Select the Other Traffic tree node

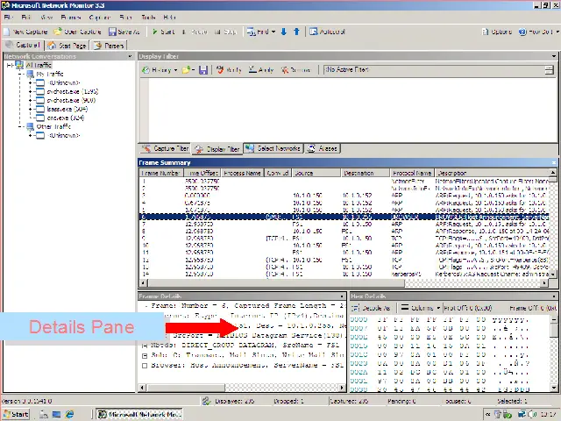pyautogui.click(x=53, y=126)
